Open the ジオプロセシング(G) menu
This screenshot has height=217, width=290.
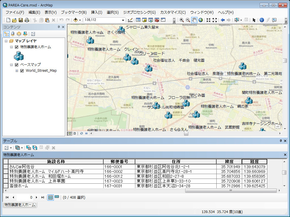pos(139,12)
